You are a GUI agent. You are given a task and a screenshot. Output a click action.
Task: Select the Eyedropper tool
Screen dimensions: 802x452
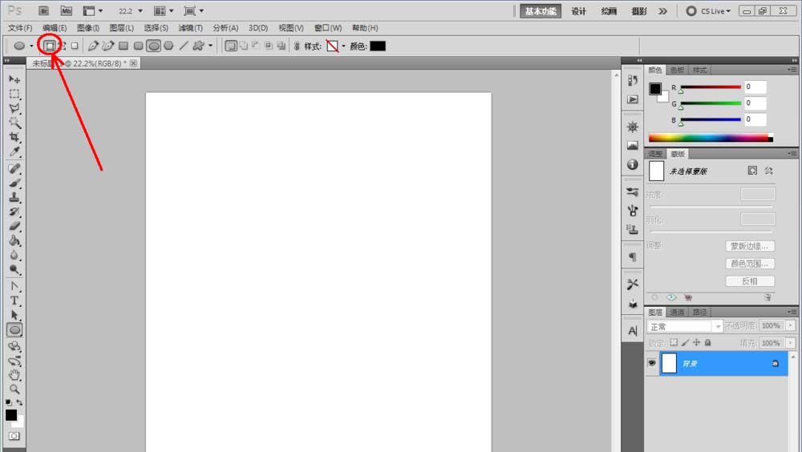(14, 151)
